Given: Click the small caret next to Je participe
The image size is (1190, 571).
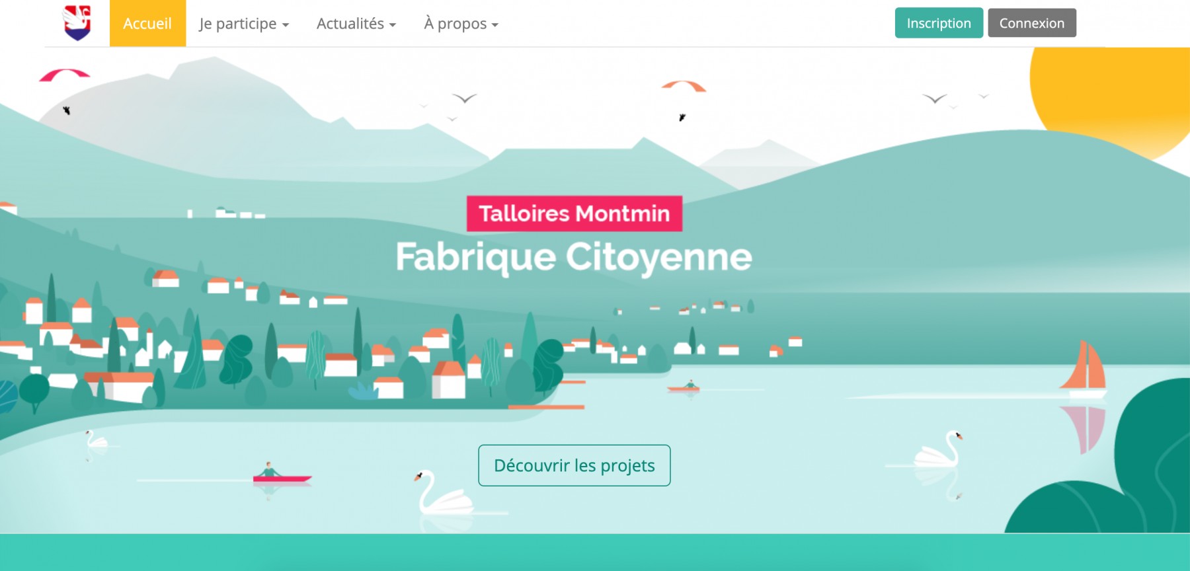Looking at the screenshot, I should click(286, 25).
